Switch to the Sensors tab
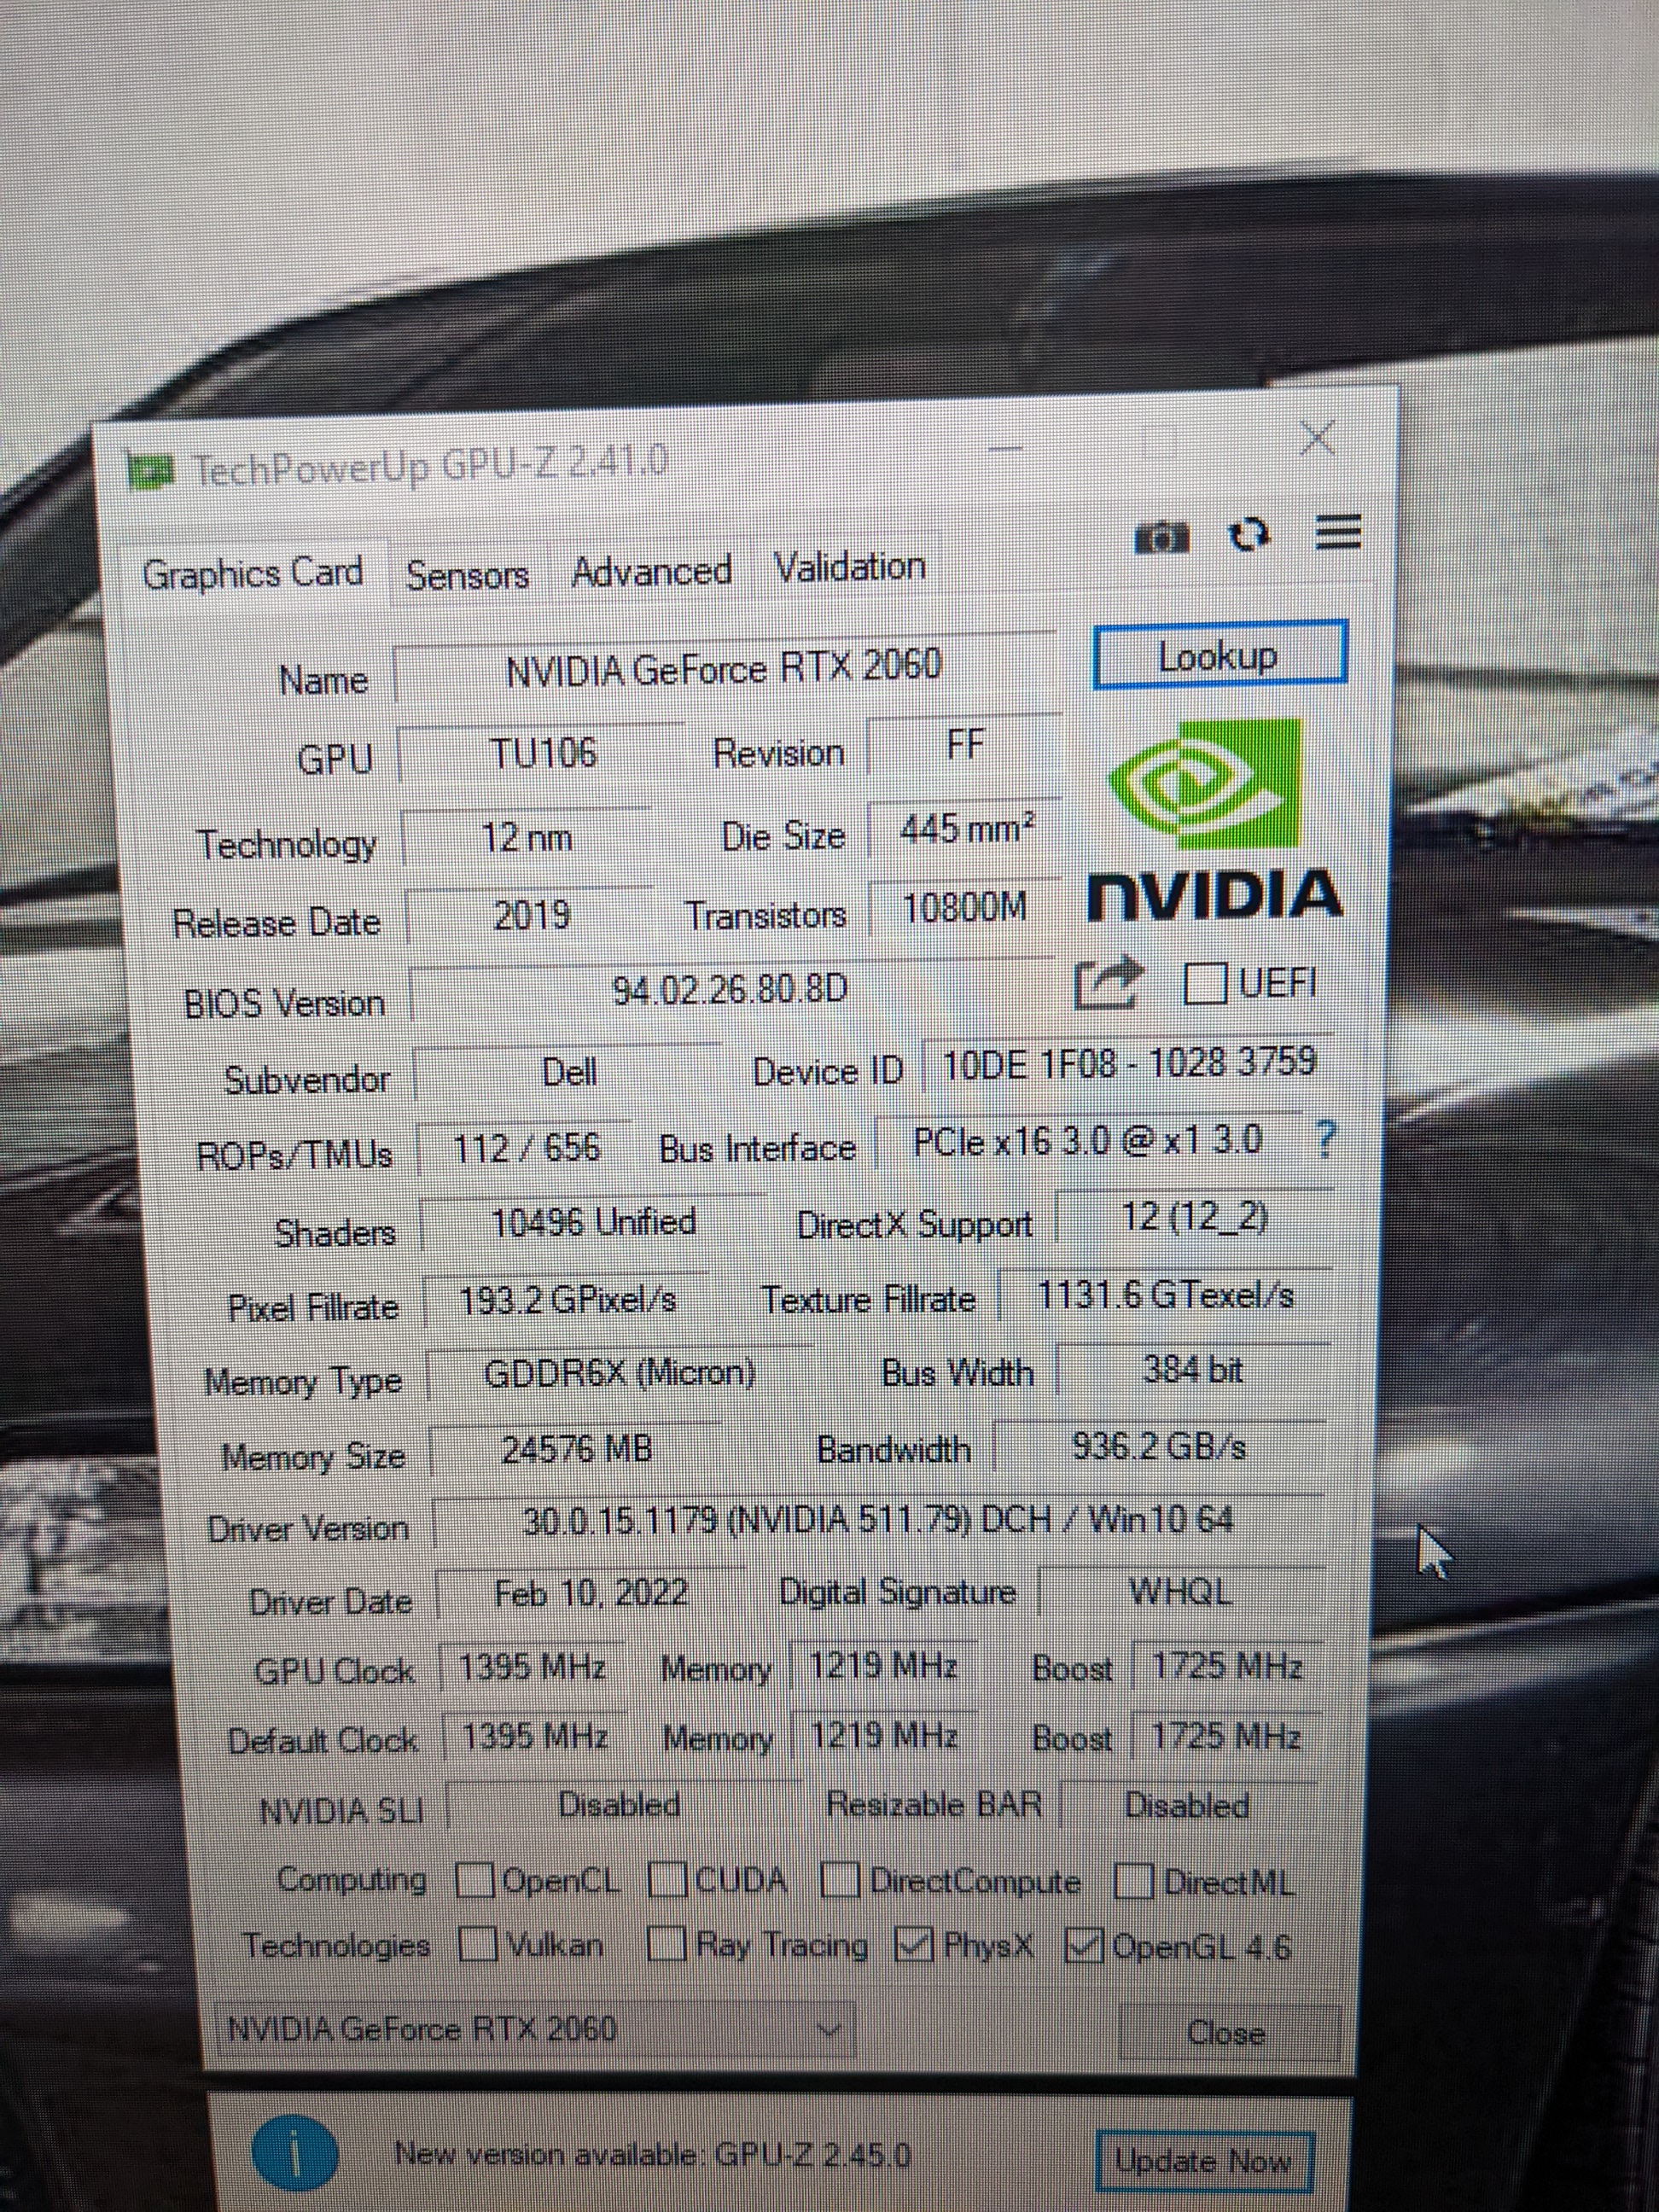Viewport: 1659px width, 2212px height. click(x=467, y=576)
